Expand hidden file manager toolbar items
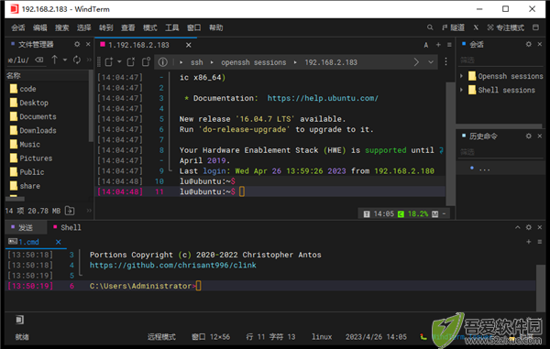The width and height of the screenshot is (550, 349). pyautogui.click(x=89, y=60)
